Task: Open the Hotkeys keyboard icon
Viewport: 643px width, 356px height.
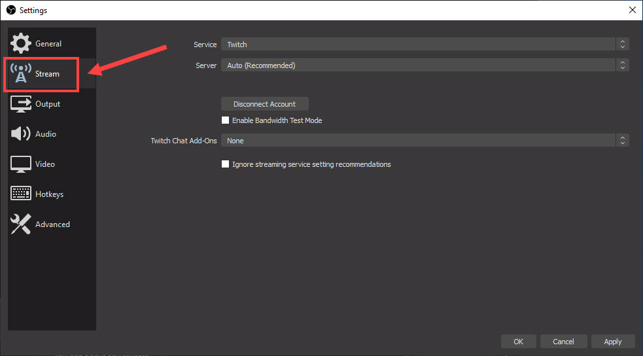Action: pos(21,194)
